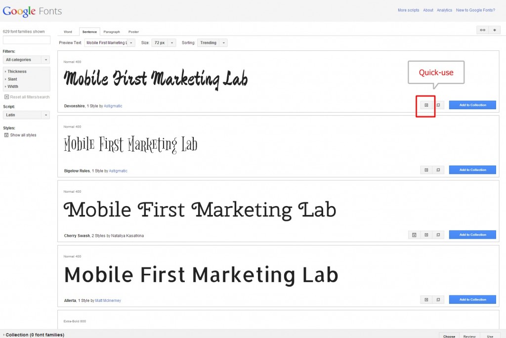Open the pop-out preview icon for Devonshire
Image resolution: width=506 pixels, height=338 pixels.
click(438, 105)
